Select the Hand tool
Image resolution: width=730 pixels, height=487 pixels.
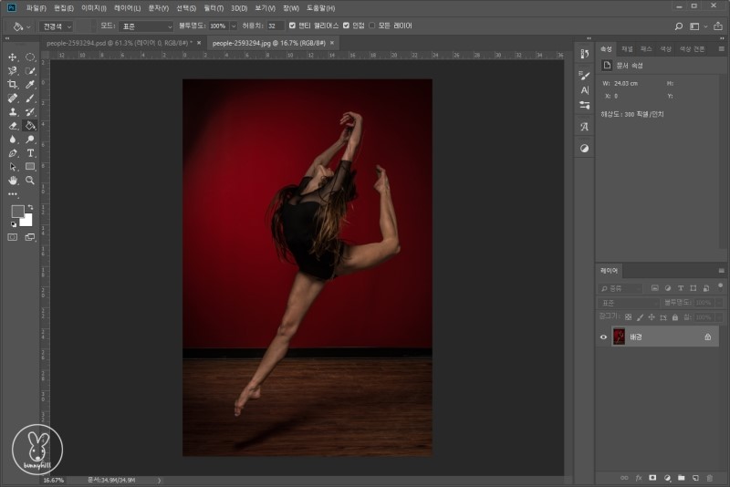coord(13,181)
